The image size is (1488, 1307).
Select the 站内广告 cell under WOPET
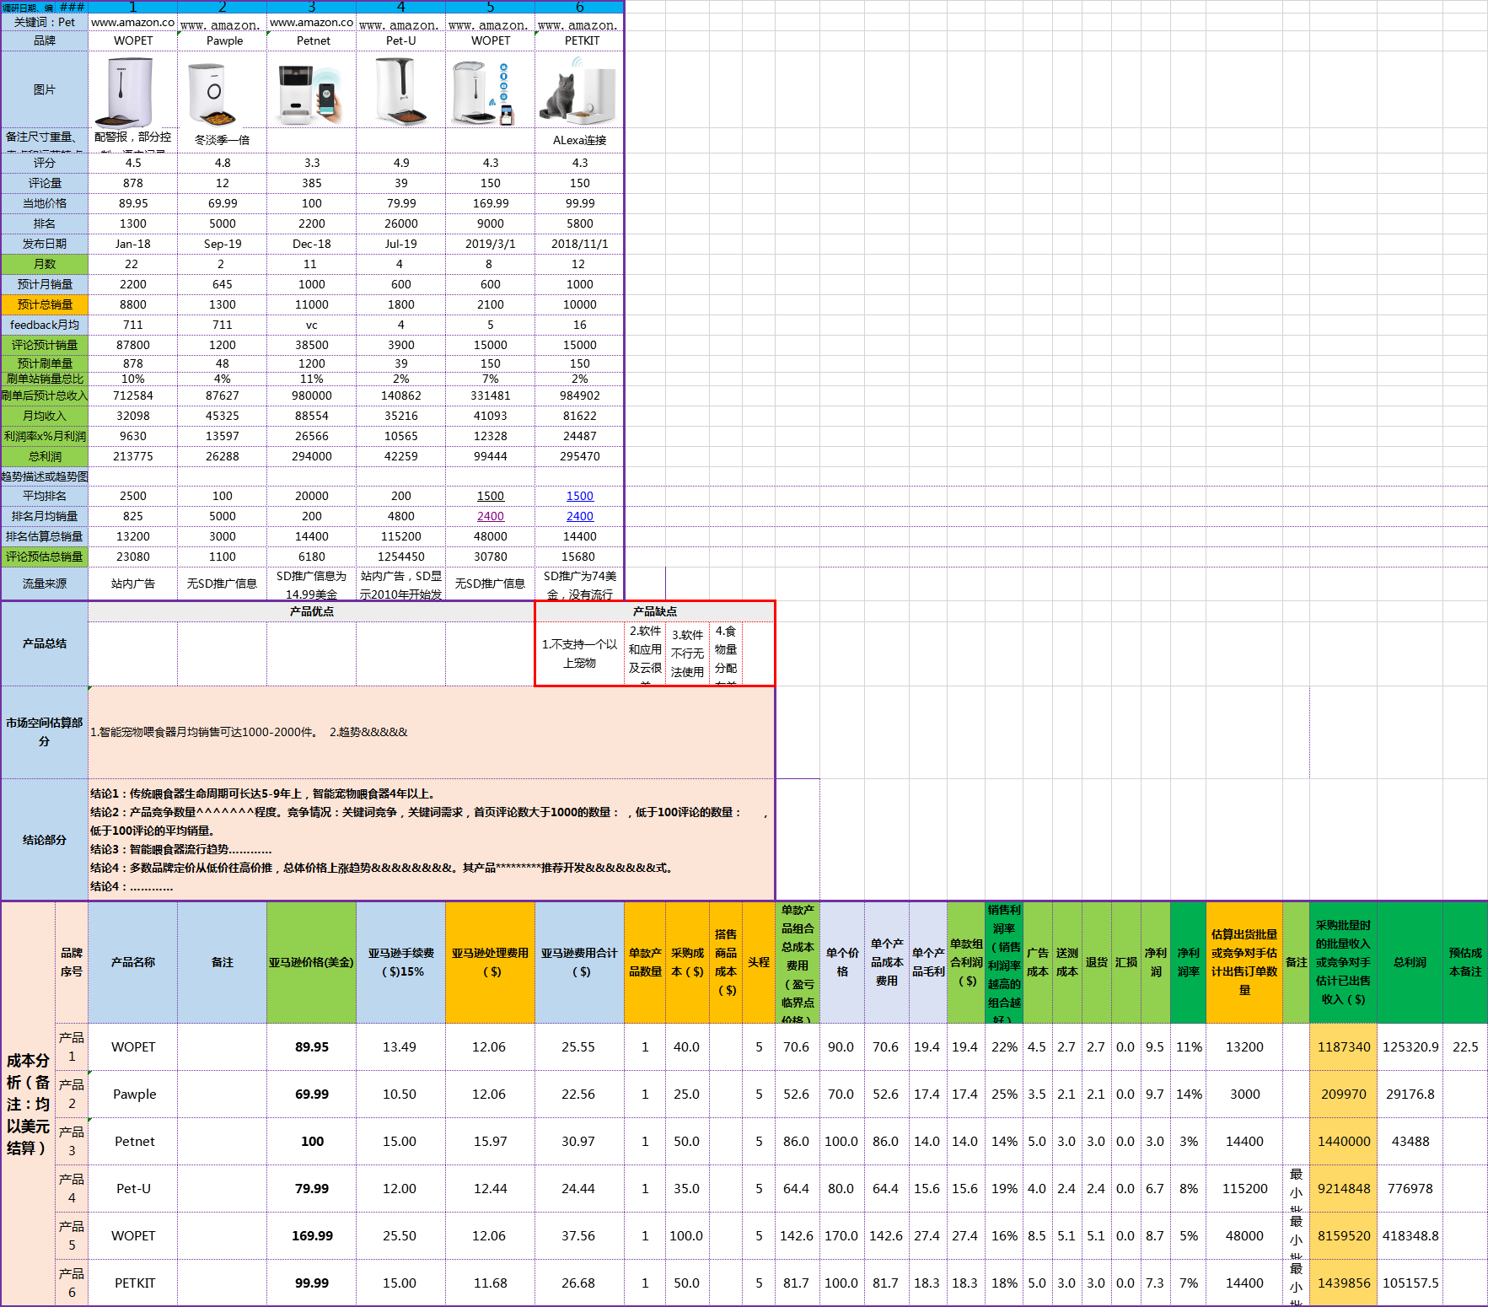(x=132, y=584)
